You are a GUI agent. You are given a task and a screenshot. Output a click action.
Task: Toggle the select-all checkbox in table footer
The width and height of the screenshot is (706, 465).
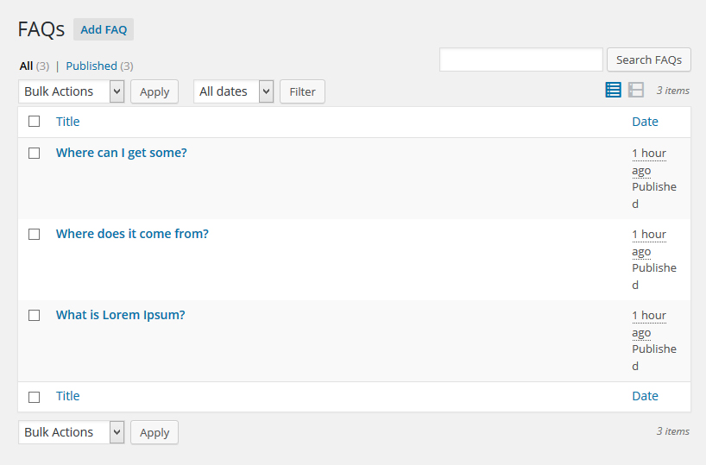(35, 397)
